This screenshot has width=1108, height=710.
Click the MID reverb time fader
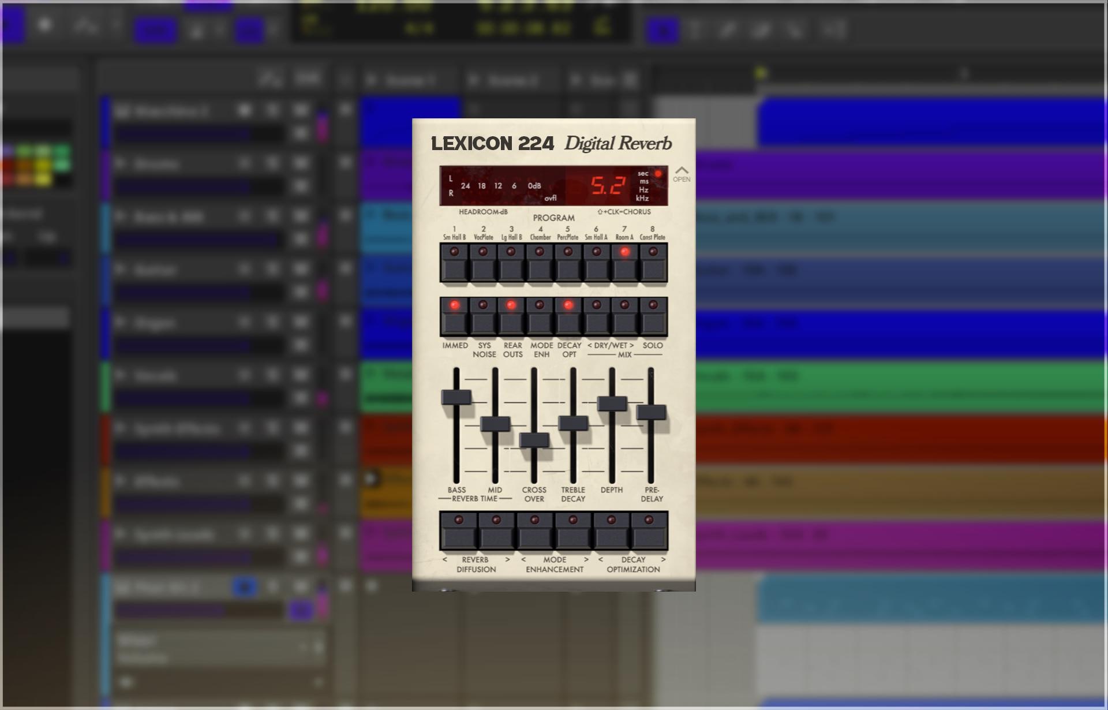[x=495, y=424]
